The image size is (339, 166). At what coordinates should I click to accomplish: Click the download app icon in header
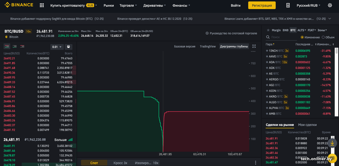[x=288, y=6]
